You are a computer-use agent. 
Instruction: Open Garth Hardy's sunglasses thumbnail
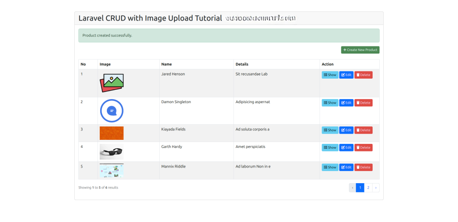[111, 152]
